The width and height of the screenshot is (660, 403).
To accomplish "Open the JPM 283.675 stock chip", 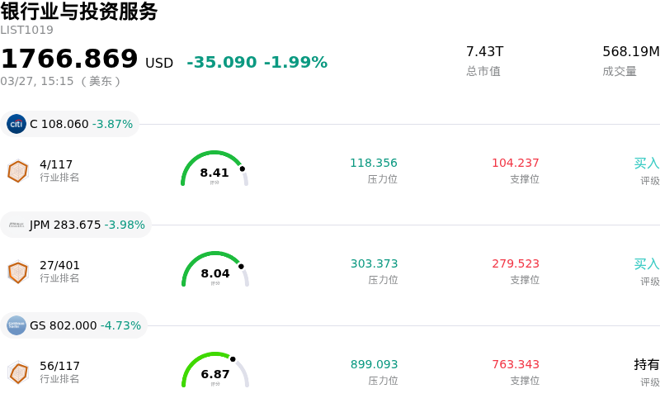I will [x=77, y=225].
